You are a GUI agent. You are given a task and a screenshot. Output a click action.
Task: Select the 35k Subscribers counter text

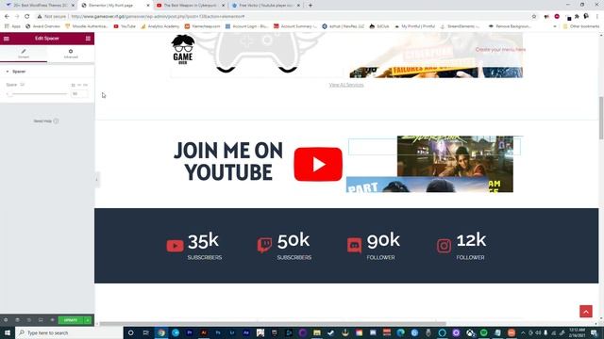(204, 247)
